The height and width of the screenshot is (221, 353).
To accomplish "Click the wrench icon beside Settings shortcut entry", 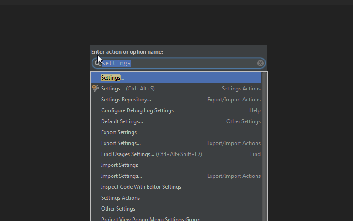I will click(x=96, y=88).
